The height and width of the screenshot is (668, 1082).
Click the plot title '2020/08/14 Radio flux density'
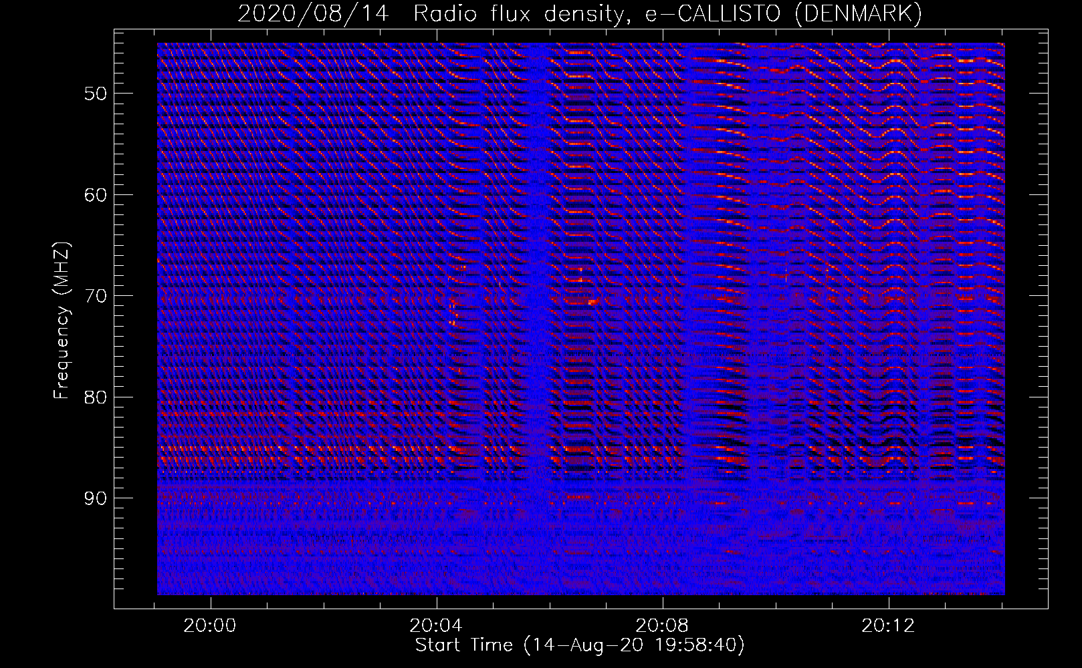click(x=580, y=13)
